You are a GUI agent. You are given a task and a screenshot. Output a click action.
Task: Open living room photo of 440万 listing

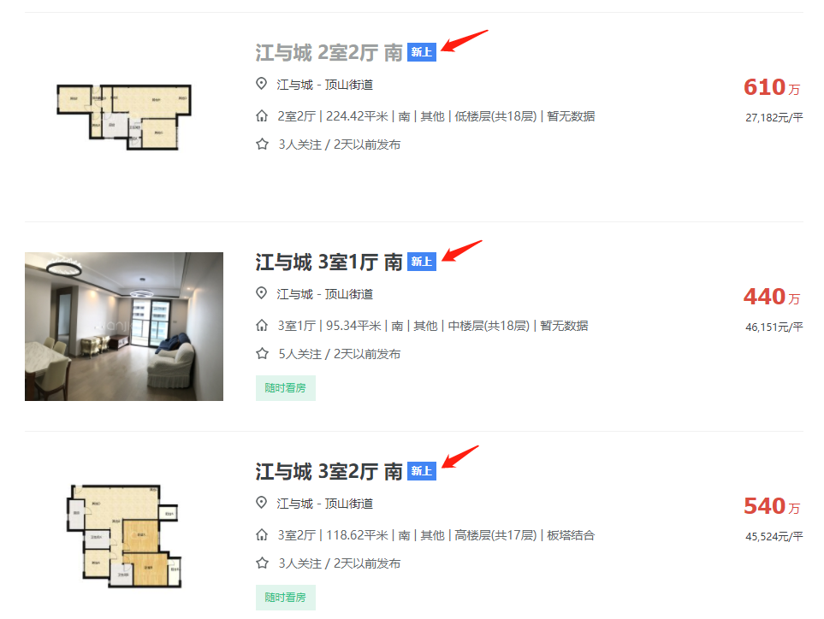(124, 327)
